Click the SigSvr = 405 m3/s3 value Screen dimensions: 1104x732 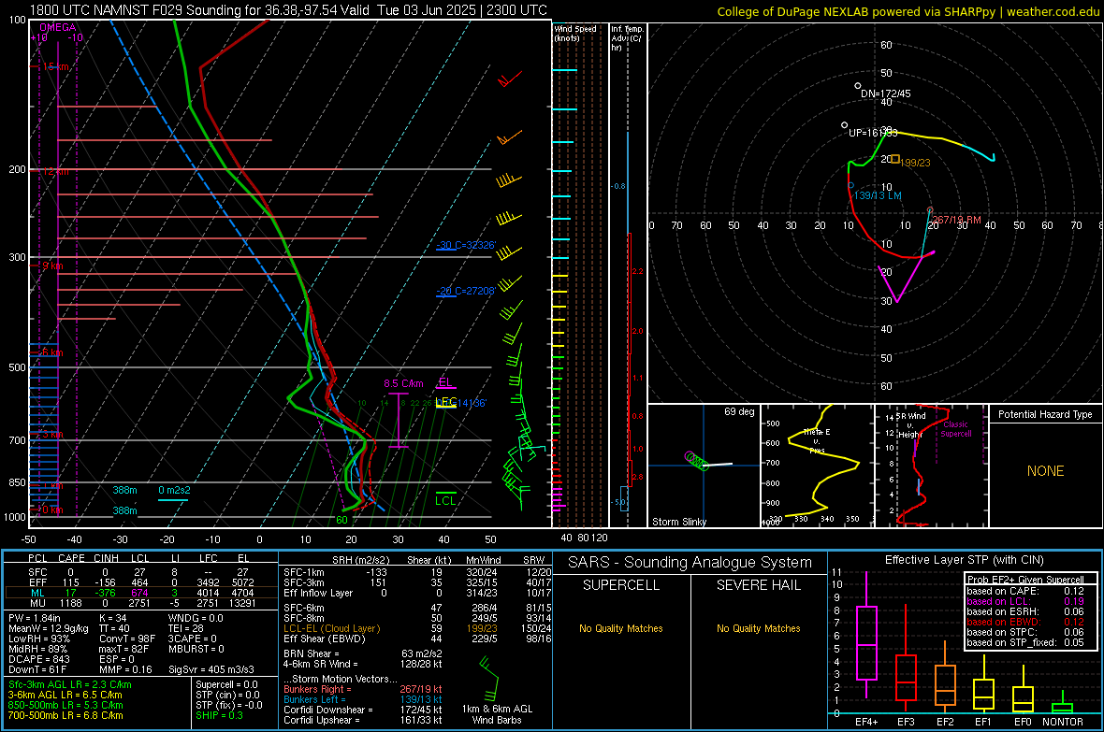pyautogui.click(x=211, y=669)
